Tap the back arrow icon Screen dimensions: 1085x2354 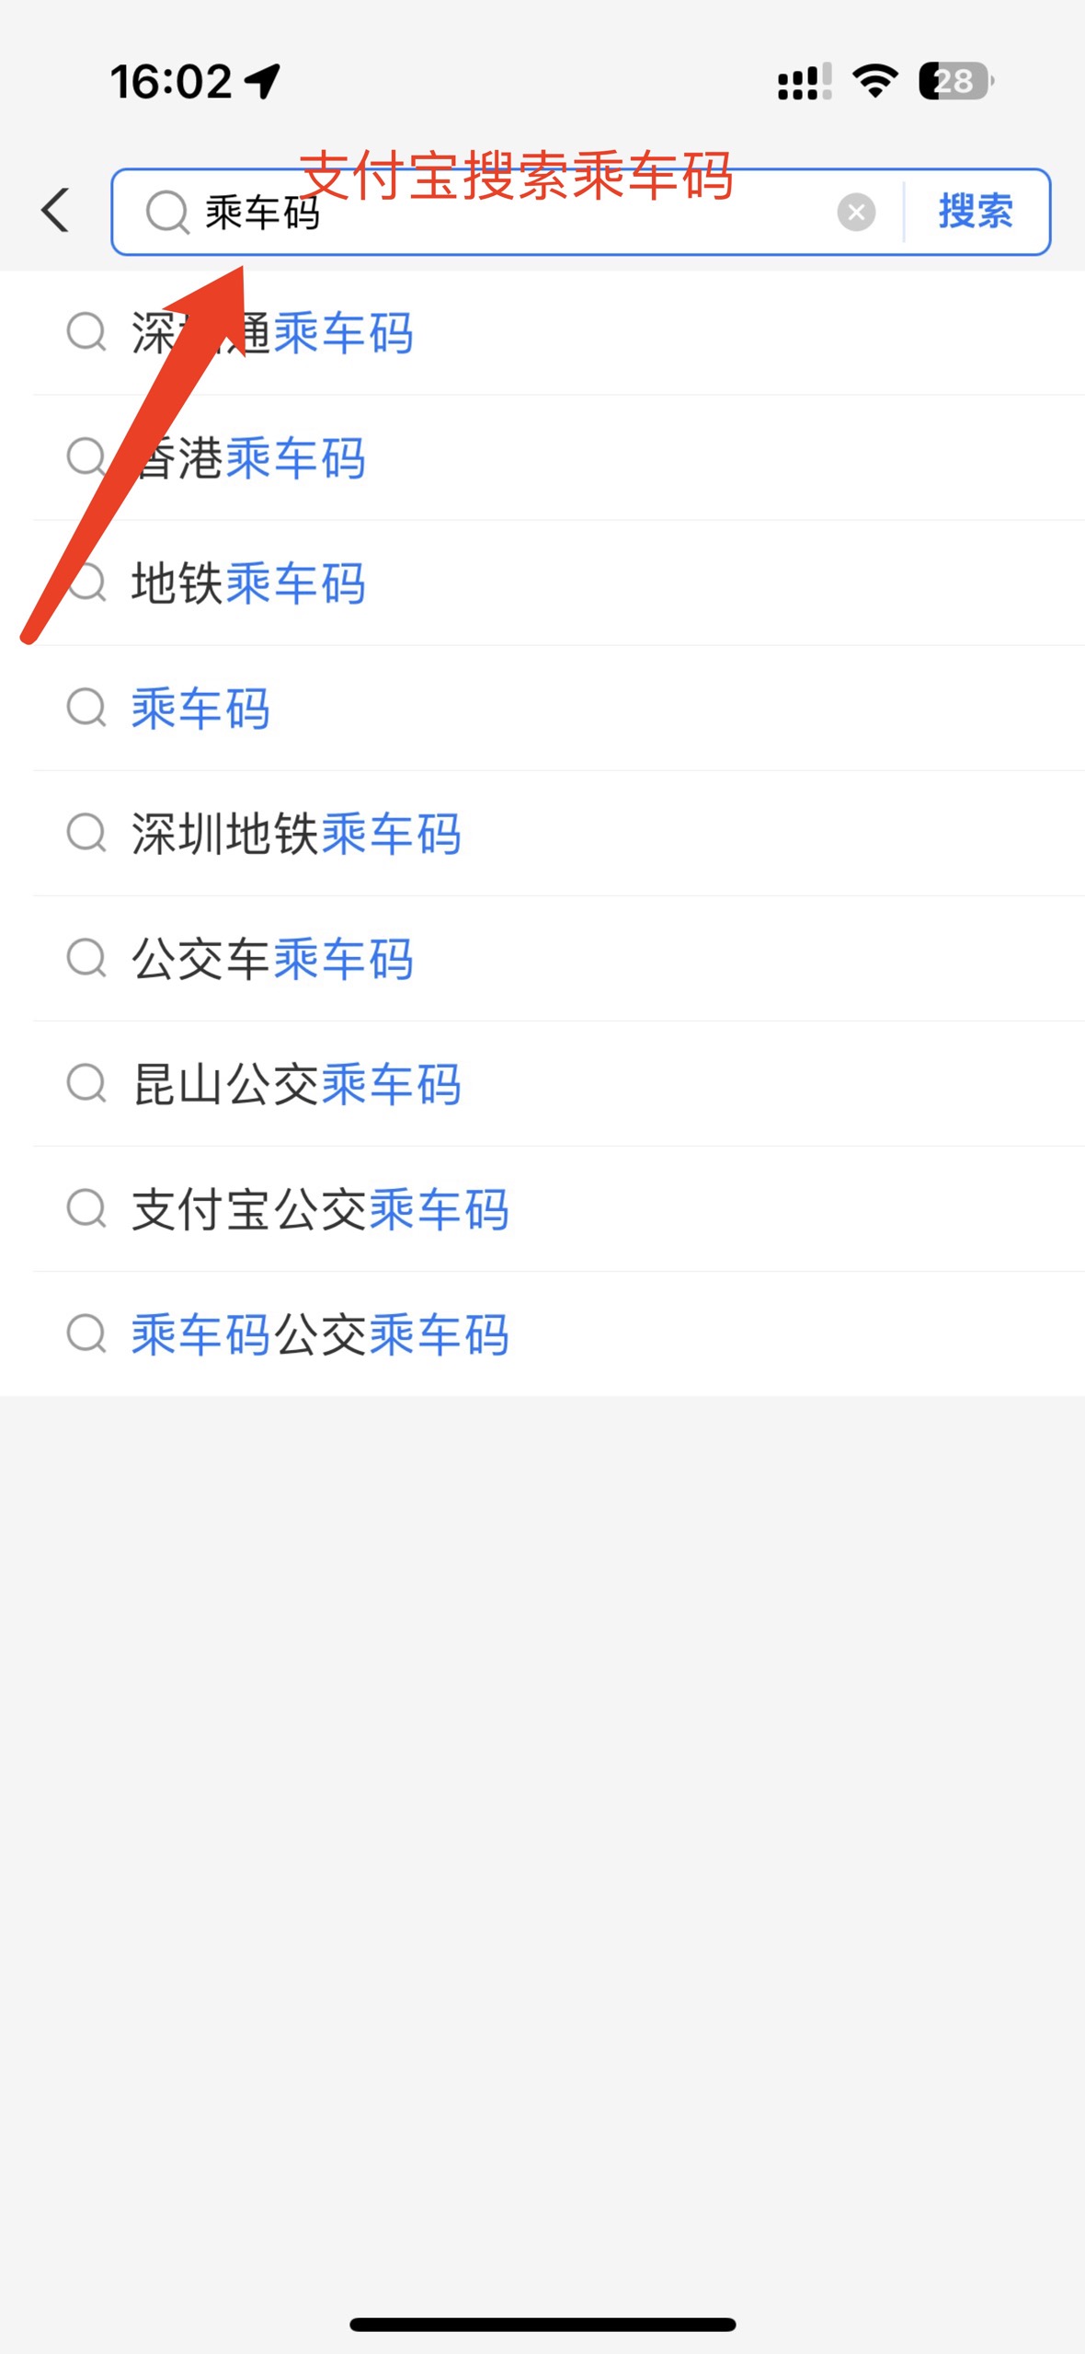pos(55,211)
